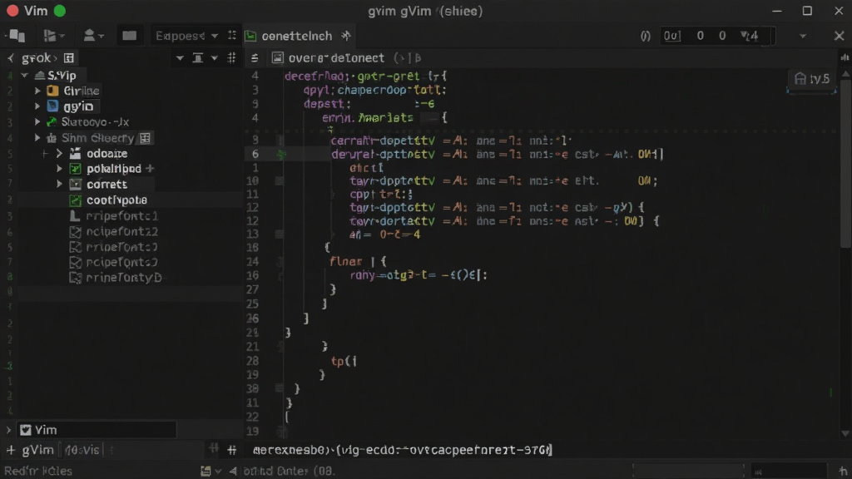Select the rripefontc1 file
The image size is (852, 479).
[122, 215]
